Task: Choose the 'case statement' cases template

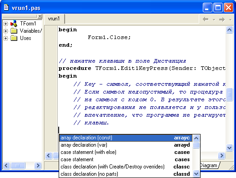Action: click(126, 159)
